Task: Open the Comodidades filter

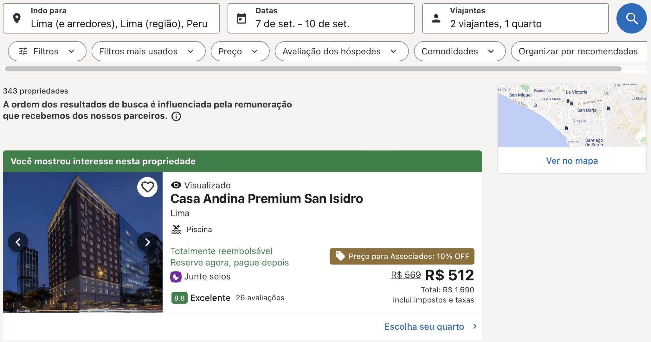Action: (x=460, y=51)
